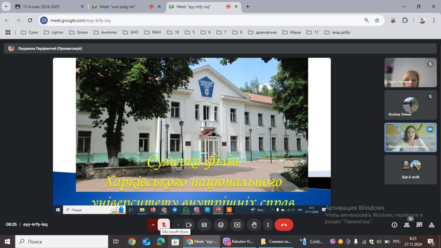The image size is (441, 248).
Task: Go back in browser history
Action: point(7,21)
